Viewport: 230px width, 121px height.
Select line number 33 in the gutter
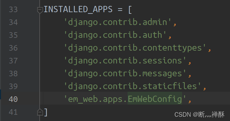pos(13,10)
